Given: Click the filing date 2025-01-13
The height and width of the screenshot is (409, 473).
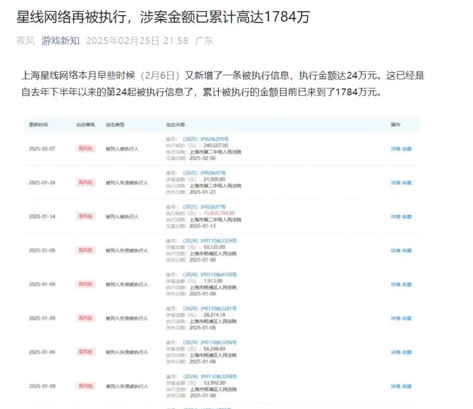Looking at the screenshot, I should pyautogui.click(x=202, y=226).
